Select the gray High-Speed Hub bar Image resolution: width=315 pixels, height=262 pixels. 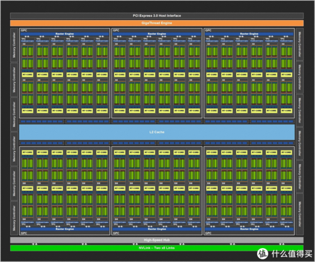(157, 240)
